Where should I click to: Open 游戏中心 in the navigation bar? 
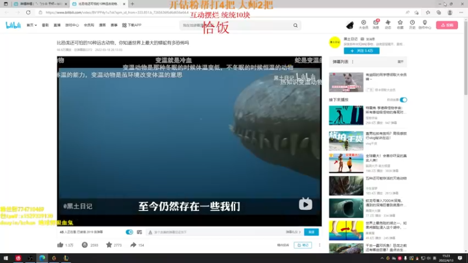pyautogui.click(x=72, y=25)
